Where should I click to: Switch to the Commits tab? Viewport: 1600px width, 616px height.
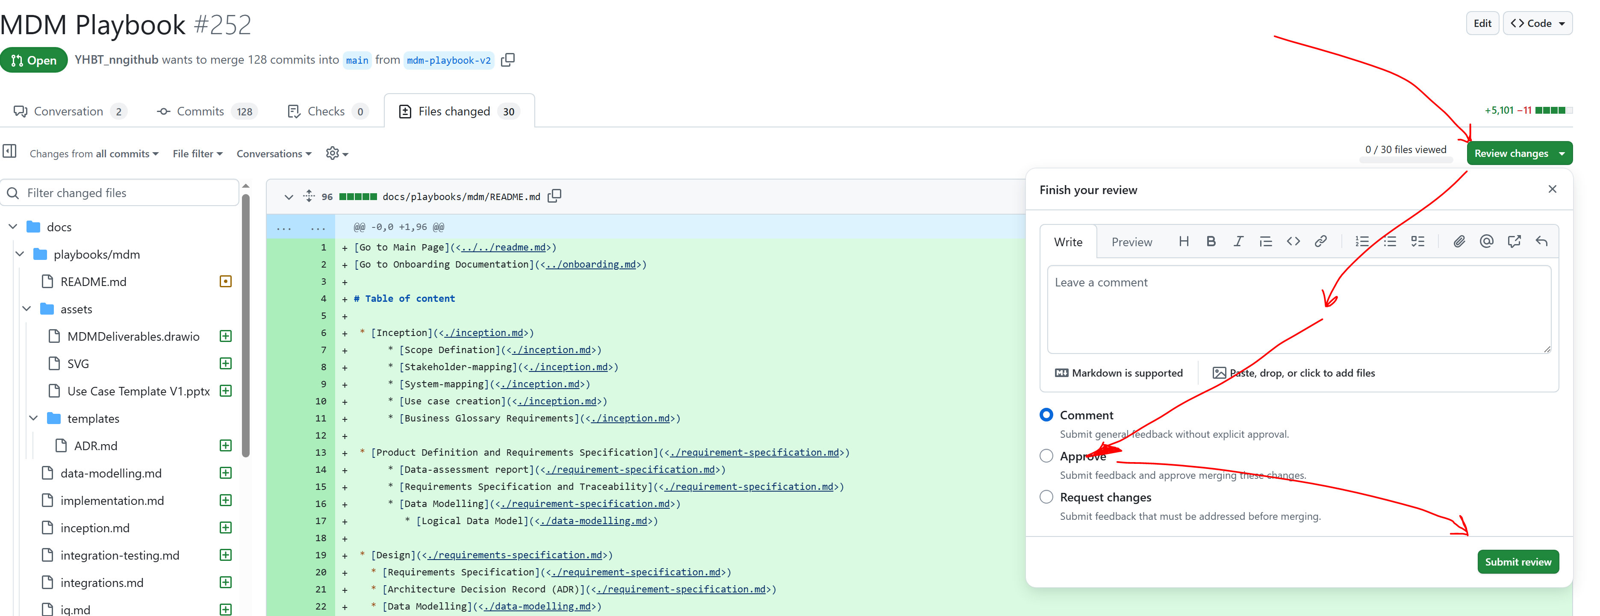(207, 111)
